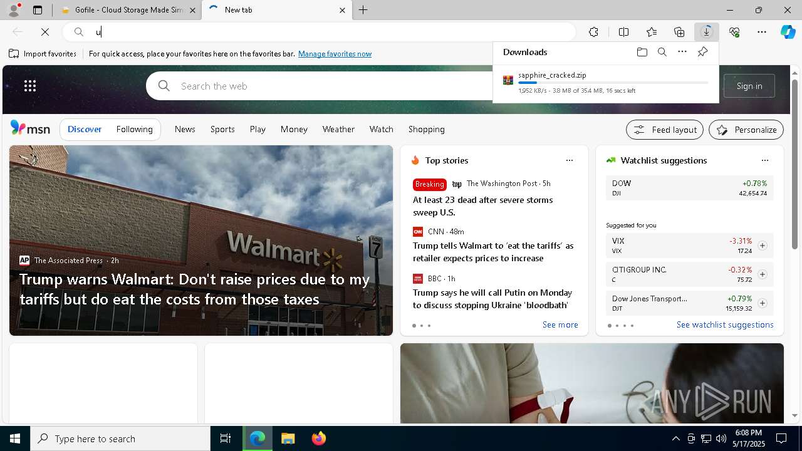Image resolution: width=802 pixels, height=451 pixels.
Task: Open the msn logo home
Action: pos(30,128)
